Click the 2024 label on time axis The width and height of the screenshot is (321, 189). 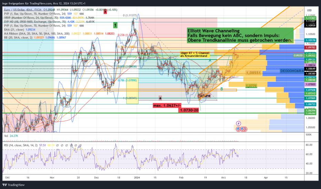[137, 178]
